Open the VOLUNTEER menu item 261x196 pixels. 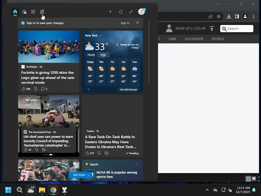coord(194,39)
